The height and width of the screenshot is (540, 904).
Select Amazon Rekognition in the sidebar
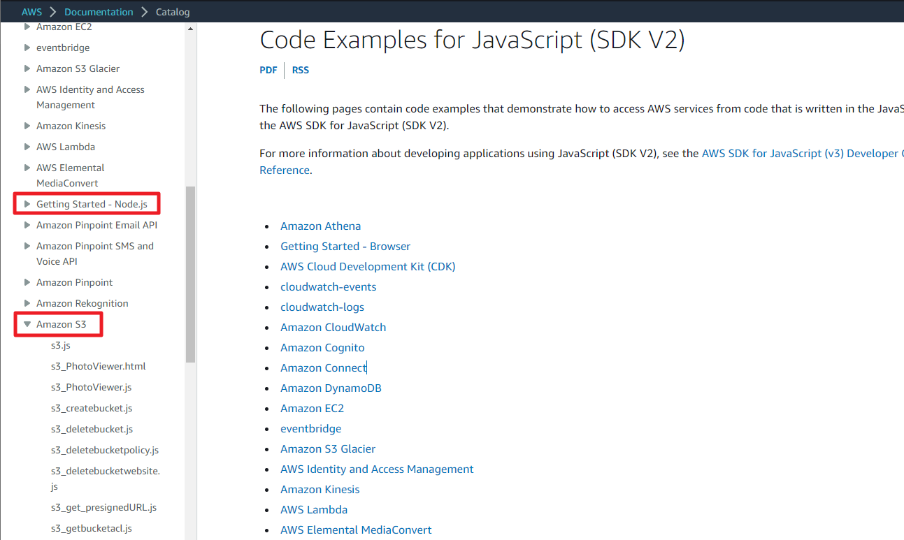(x=82, y=303)
